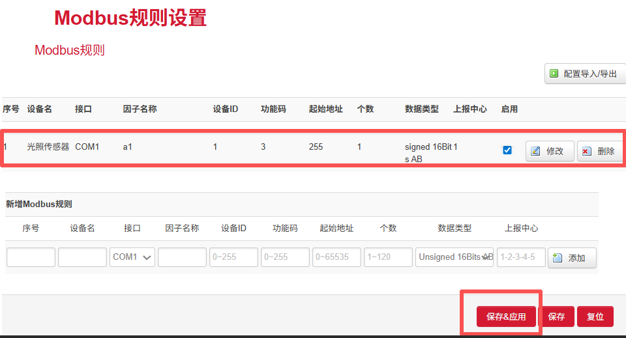Click the COM1 cell in rule row
This screenshot has width=626, height=338.
[87, 147]
